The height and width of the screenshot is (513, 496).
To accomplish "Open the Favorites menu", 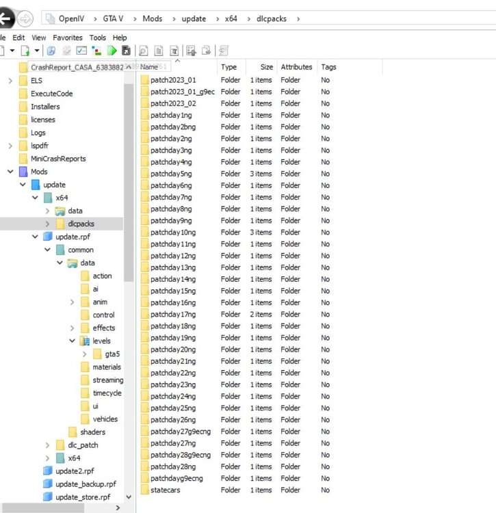I will (68, 38).
